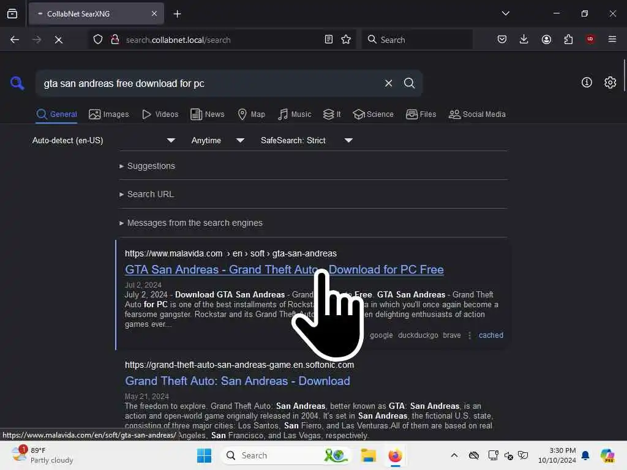Open the About info icon
The image size is (627, 470).
(587, 83)
